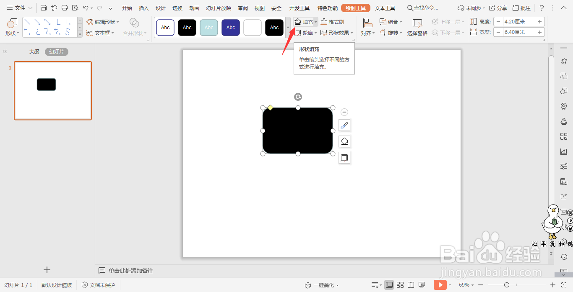Collapse the slide panel with double chevron
The height and width of the screenshot is (292, 573).
[5, 51]
